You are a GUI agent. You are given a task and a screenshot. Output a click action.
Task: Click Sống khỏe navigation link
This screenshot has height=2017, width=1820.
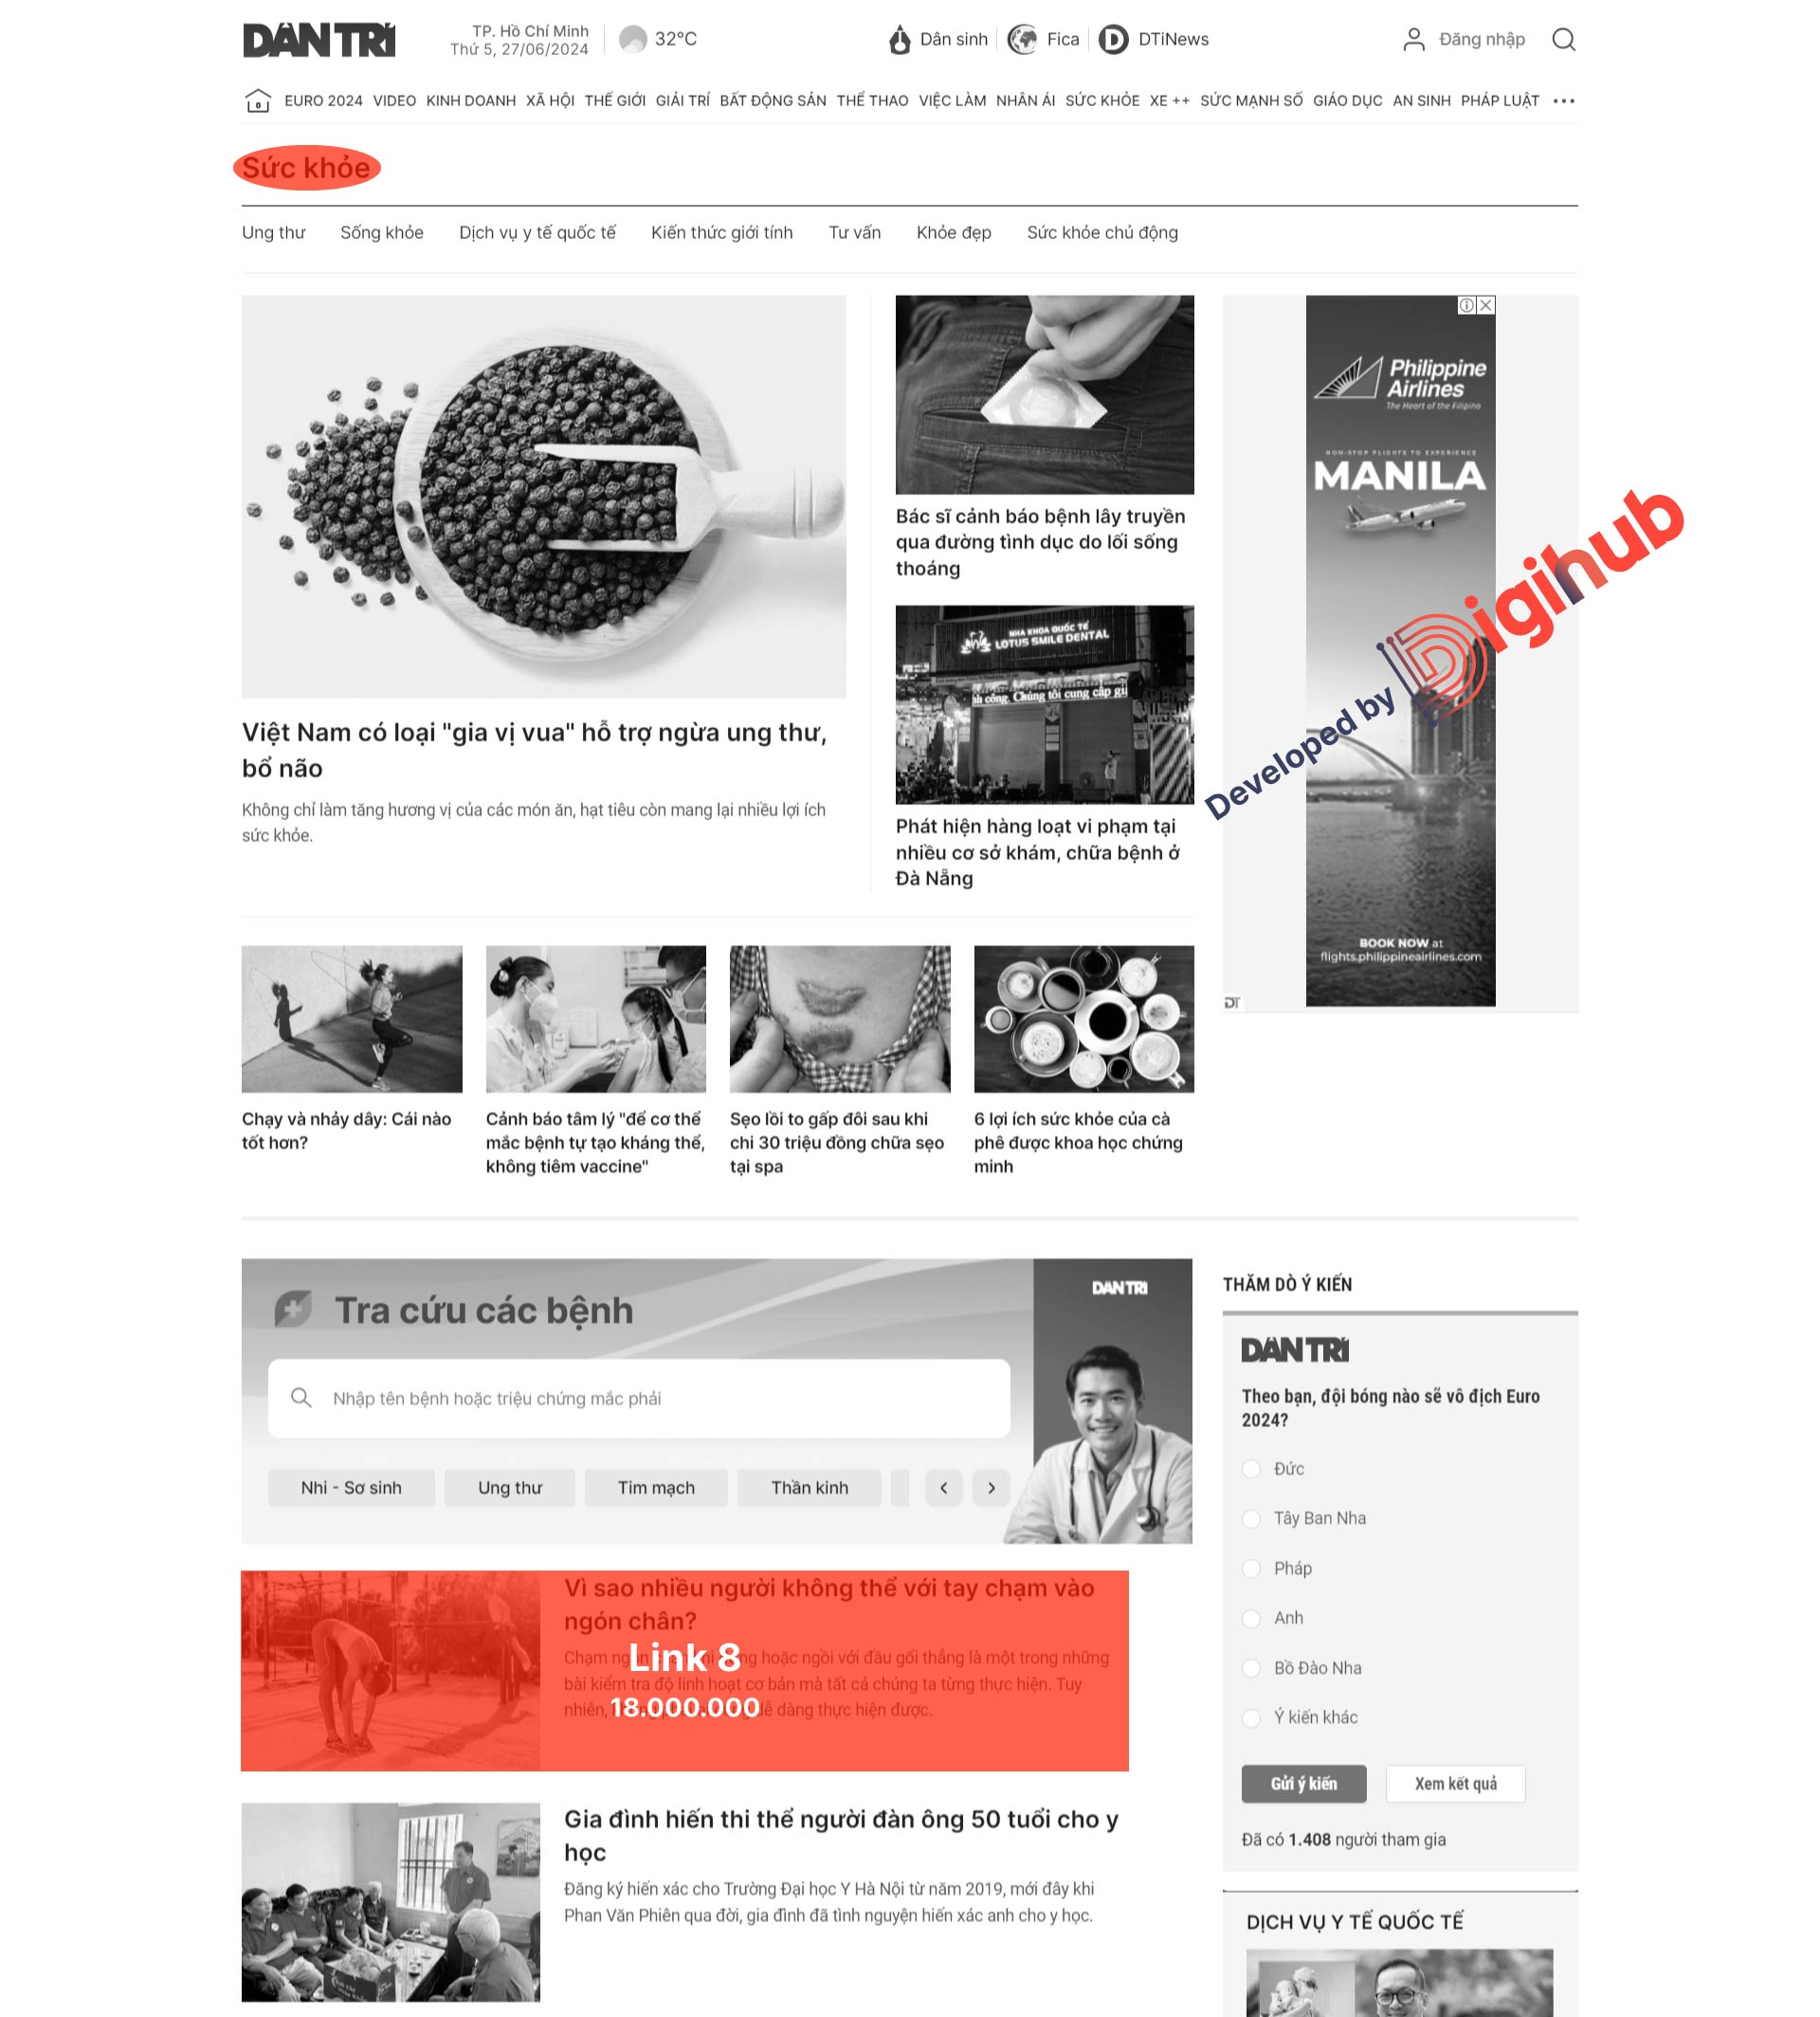tap(381, 230)
